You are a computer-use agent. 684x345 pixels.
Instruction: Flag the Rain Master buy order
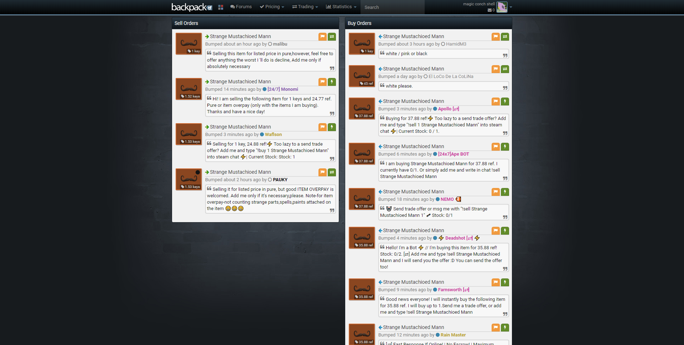point(496,328)
